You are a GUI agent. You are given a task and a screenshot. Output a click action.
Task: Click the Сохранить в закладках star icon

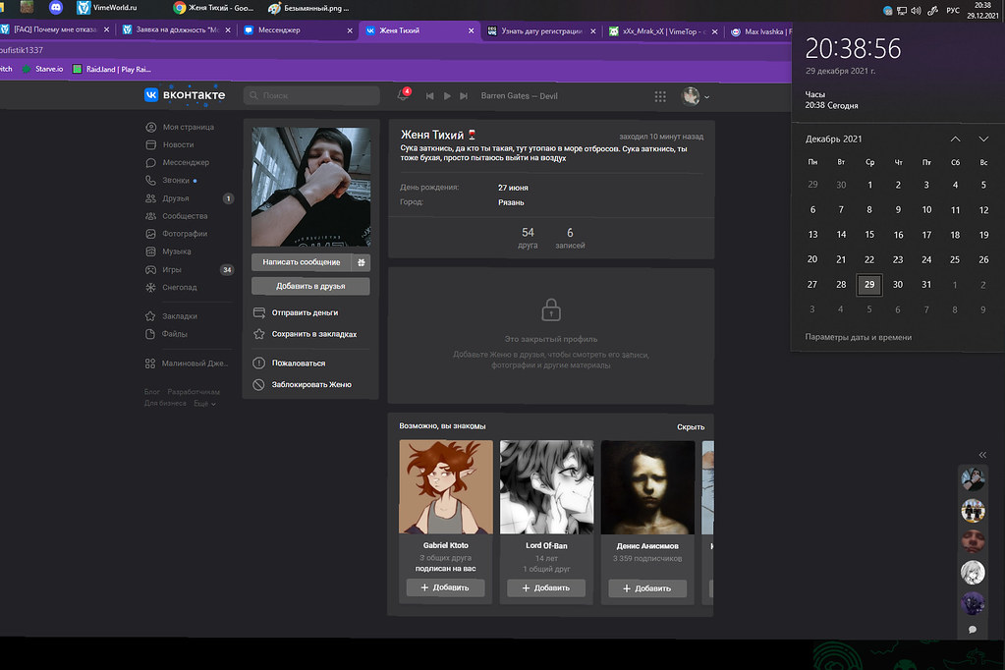coord(259,334)
